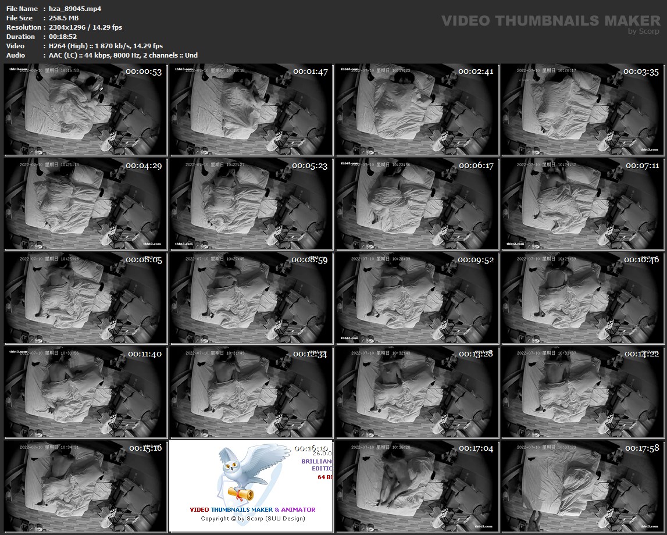Select the duration value 00:18:52
Image resolution: width=667 pixels, height=535 pixels.
point(63,37)
